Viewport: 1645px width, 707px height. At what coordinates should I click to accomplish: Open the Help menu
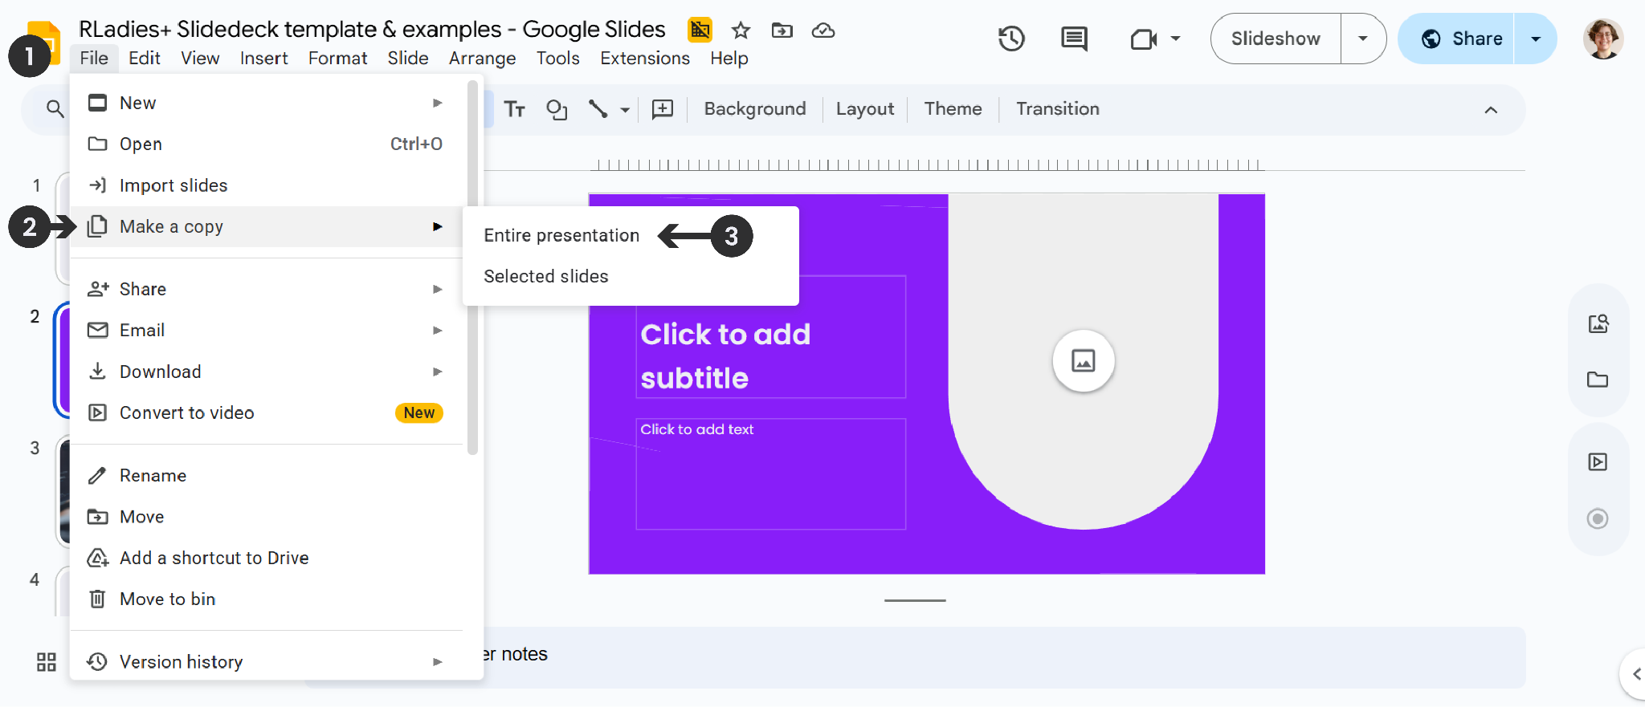click(x=729, y=59)
